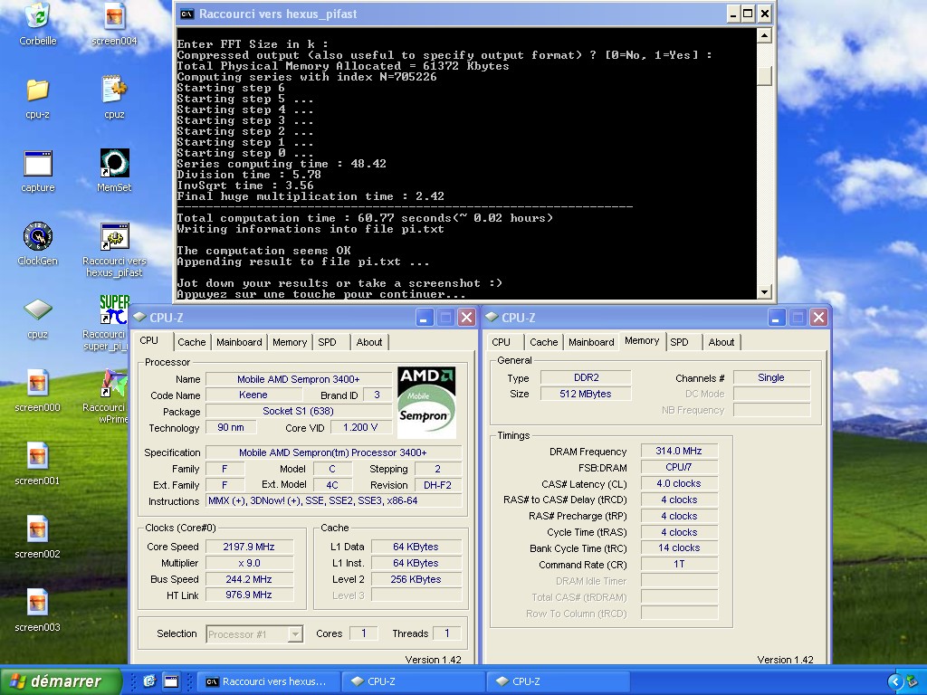
Task: Click the system tray notification icon
Action: pyautogui.click(x=913, y=681)
